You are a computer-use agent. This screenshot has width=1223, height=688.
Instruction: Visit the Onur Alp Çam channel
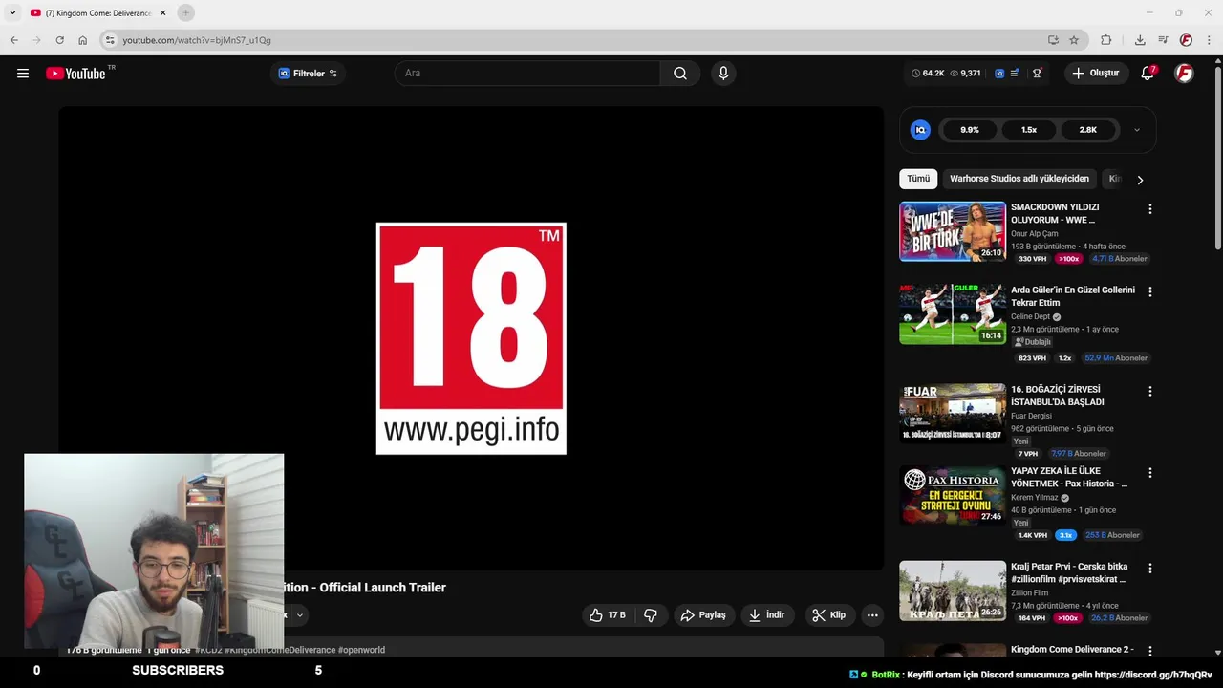click(x=1035, y=234)
